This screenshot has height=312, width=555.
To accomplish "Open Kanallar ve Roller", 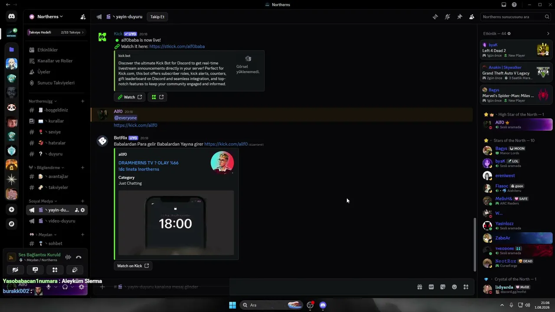I will click(x=57, y=61).
